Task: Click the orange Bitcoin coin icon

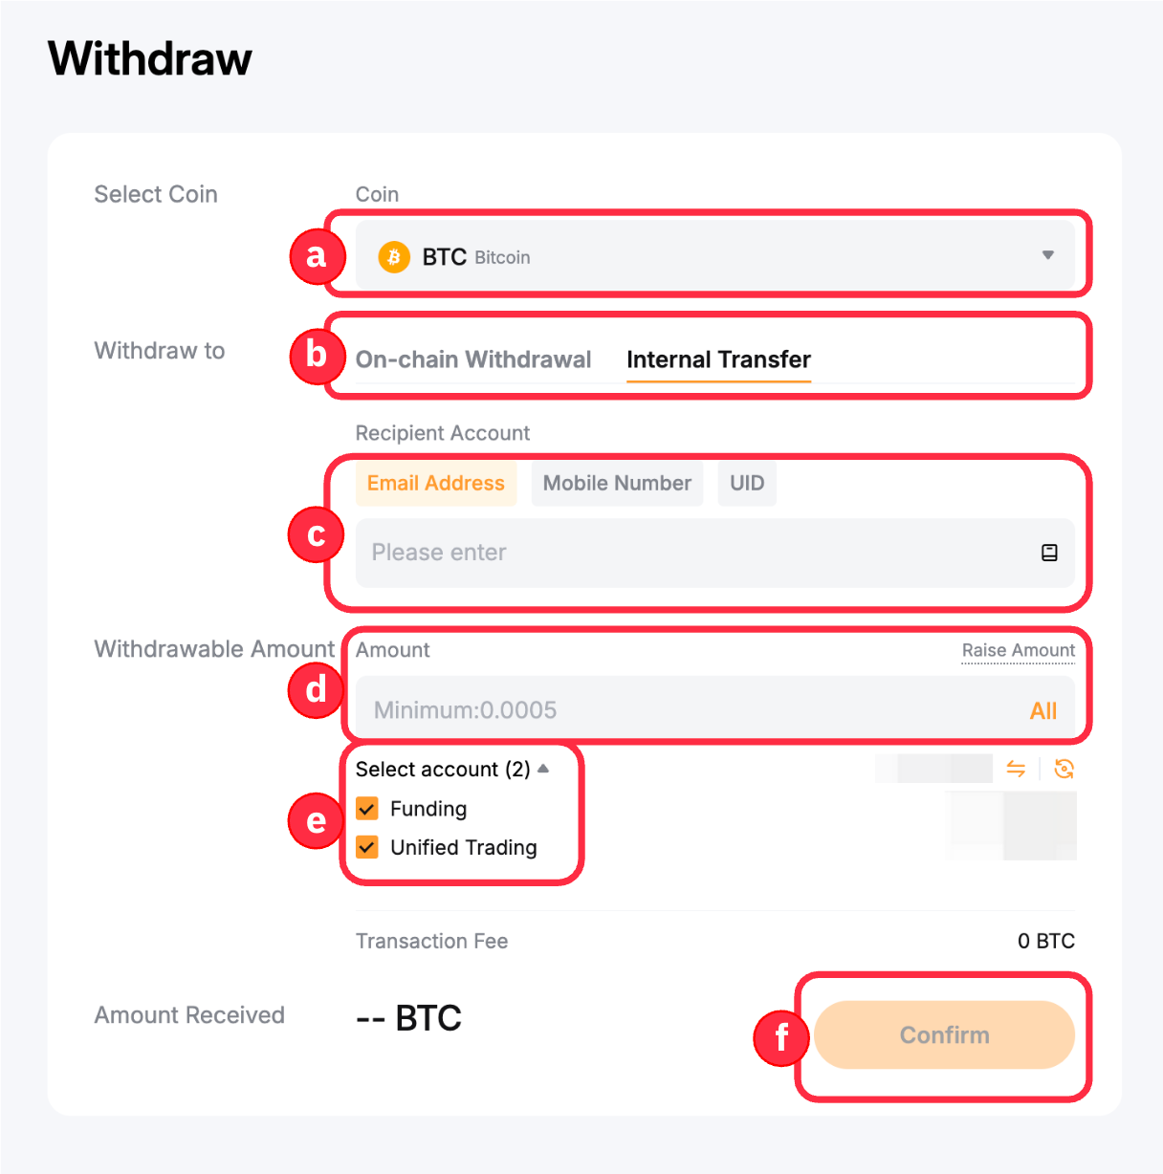Action: (394, 256)
